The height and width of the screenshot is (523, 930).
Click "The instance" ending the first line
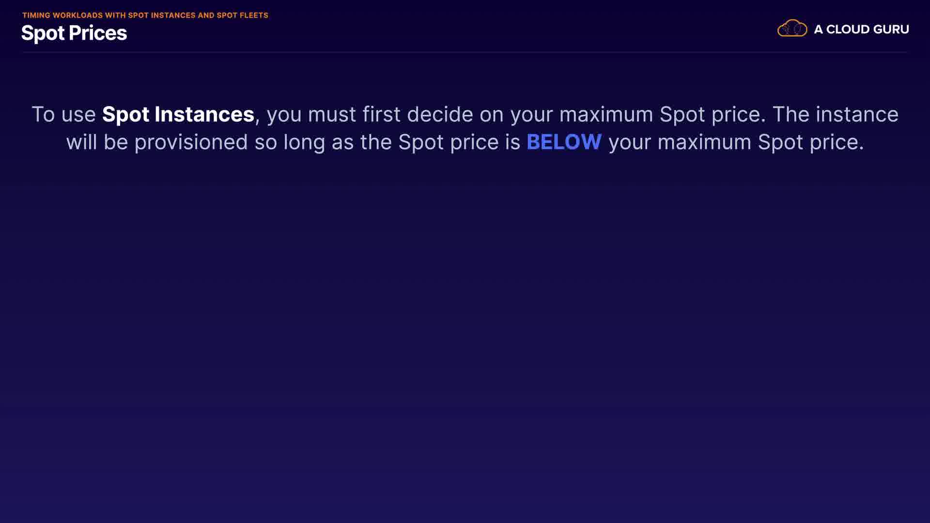coord(835,115)
